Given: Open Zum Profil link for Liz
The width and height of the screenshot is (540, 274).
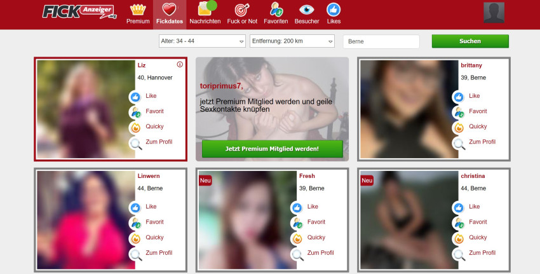Looking at the screenshot, I should coord(159,142).
